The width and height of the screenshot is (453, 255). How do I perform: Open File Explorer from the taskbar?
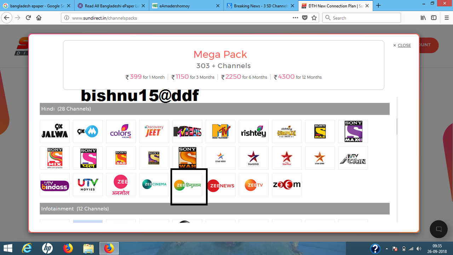coord(88,248)
